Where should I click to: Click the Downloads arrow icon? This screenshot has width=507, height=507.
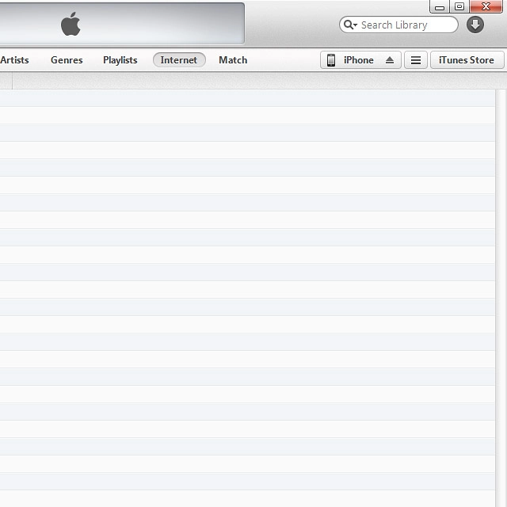(475, 25)
